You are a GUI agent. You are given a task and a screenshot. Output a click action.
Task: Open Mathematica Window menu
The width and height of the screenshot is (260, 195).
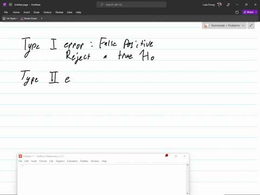pyautogui.click(x=95, y=161)
